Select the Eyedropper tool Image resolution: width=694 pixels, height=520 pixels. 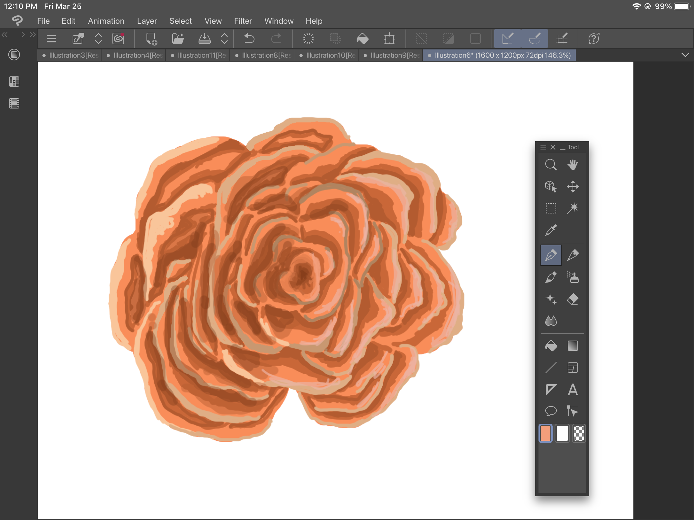tap(551, 230)
